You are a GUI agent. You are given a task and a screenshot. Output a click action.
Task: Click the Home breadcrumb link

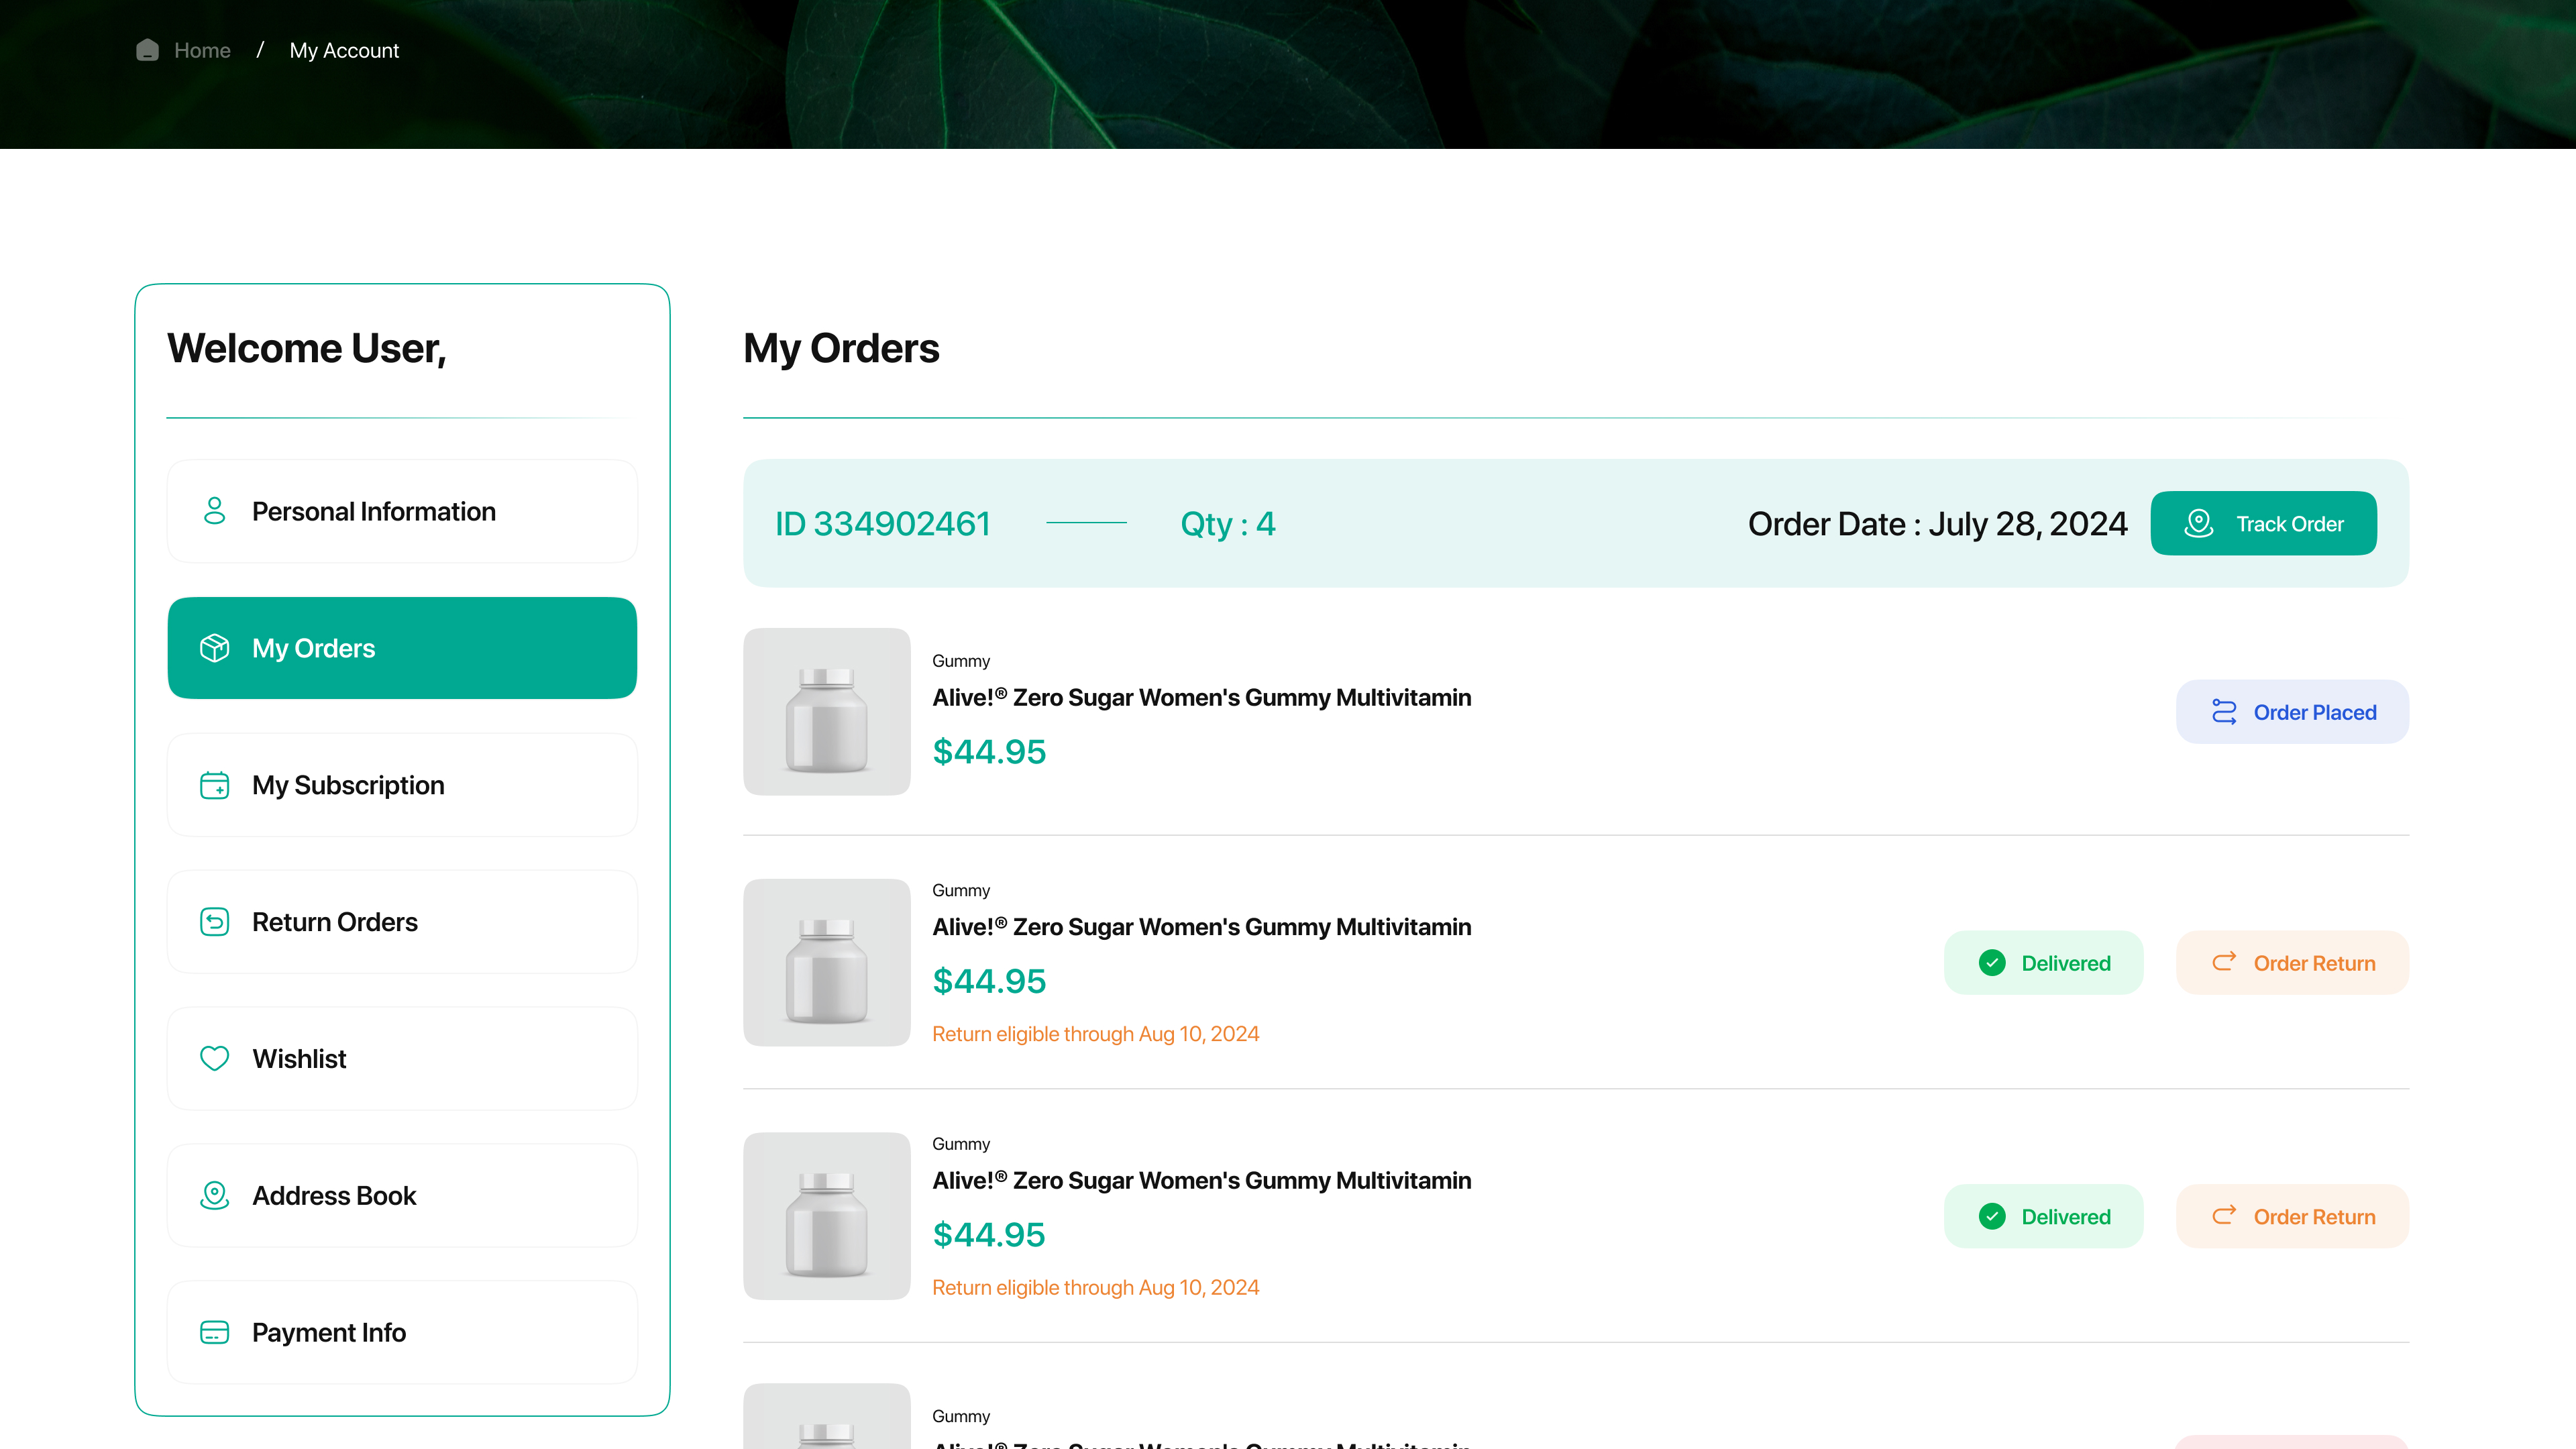click(202, 50)
